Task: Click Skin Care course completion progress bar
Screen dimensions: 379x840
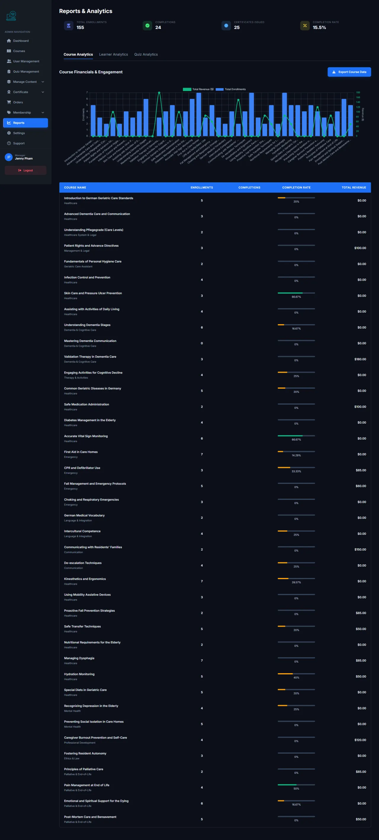Action: (296, 293)
